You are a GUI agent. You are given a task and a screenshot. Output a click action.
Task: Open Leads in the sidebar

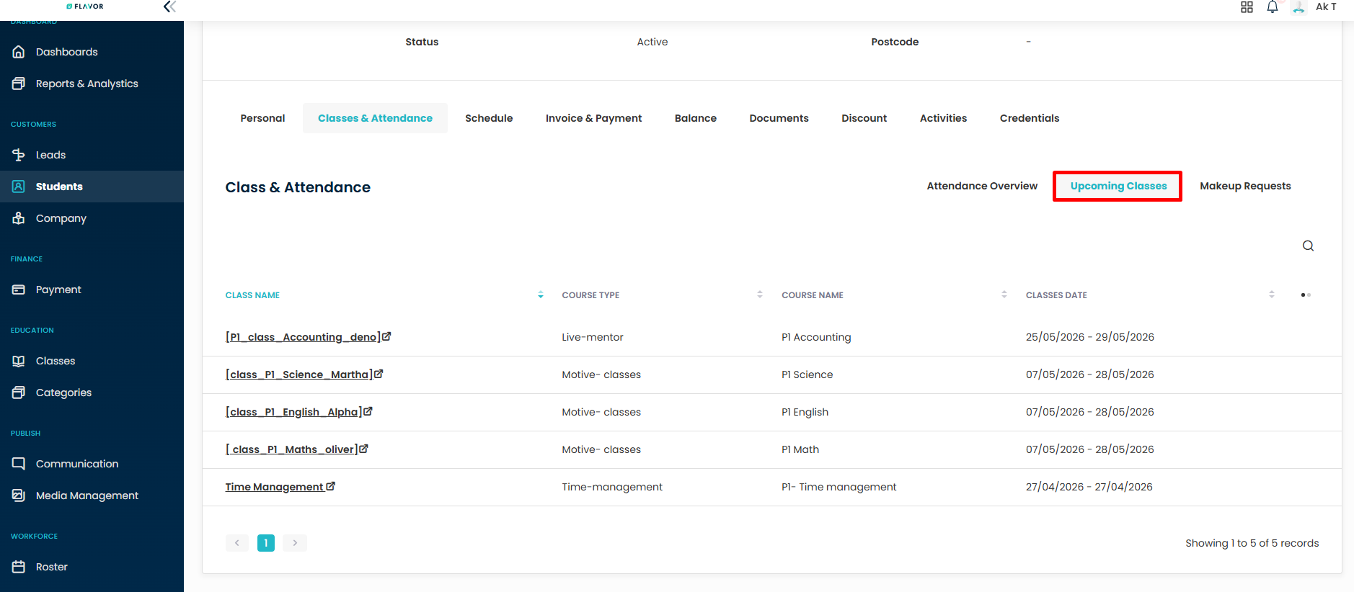(50, 155)
